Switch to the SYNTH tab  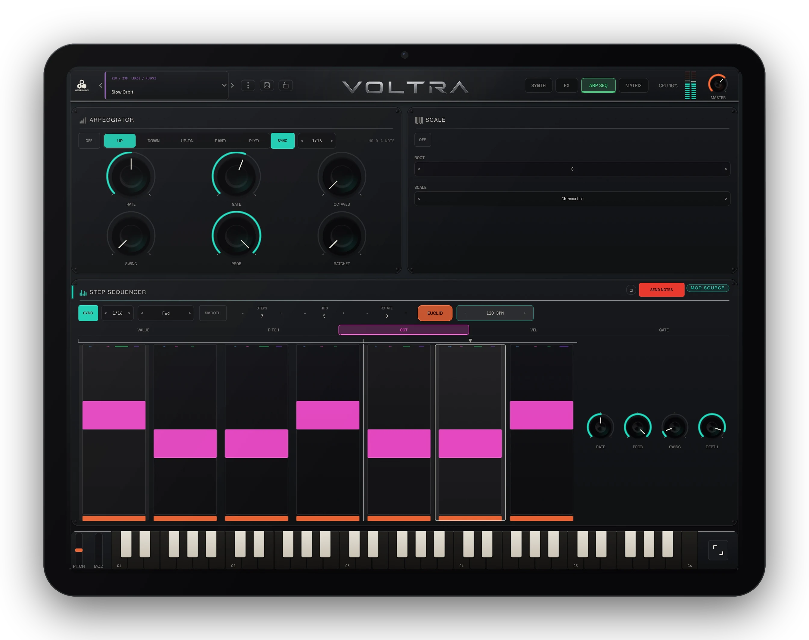coord(538,85)
